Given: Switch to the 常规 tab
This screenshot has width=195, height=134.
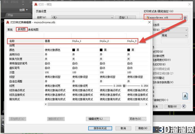Looking at the screenshot, I should coord(10,30).
